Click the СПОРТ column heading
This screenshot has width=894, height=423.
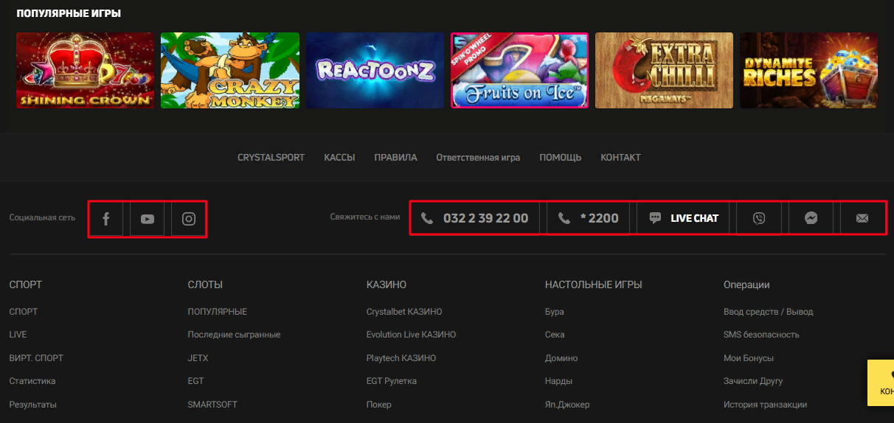point(26,284)
